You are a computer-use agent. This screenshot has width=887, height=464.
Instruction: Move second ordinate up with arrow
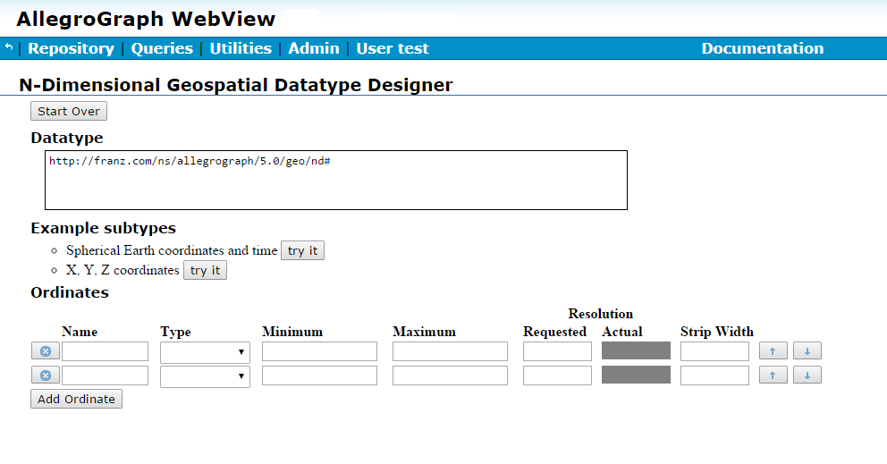point(773,375)
